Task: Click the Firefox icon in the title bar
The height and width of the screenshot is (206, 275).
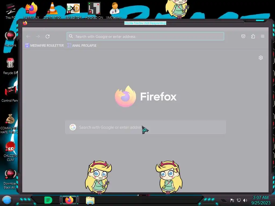Action: (x=25, y=23)
